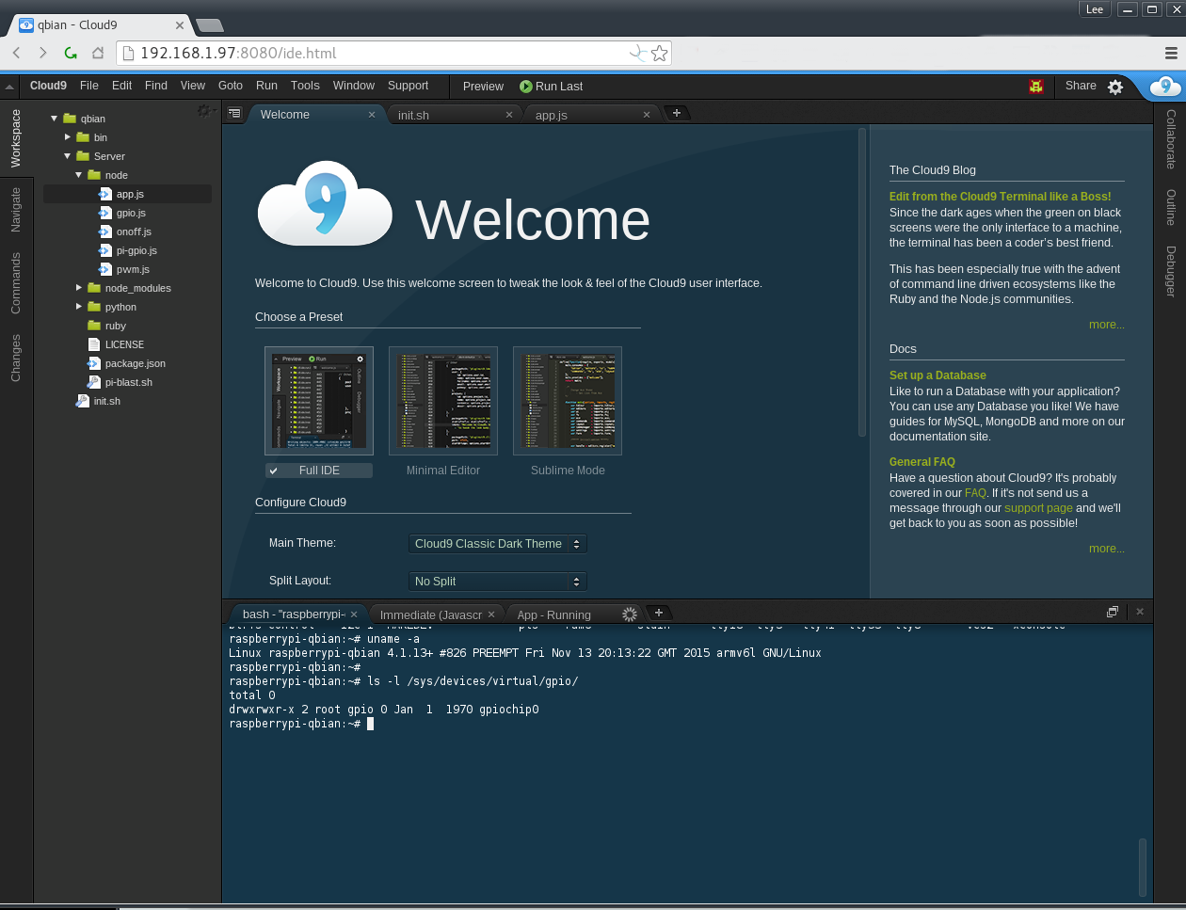
Task: Open the Split Layout dropdown
Action: [x=498, y=582]
